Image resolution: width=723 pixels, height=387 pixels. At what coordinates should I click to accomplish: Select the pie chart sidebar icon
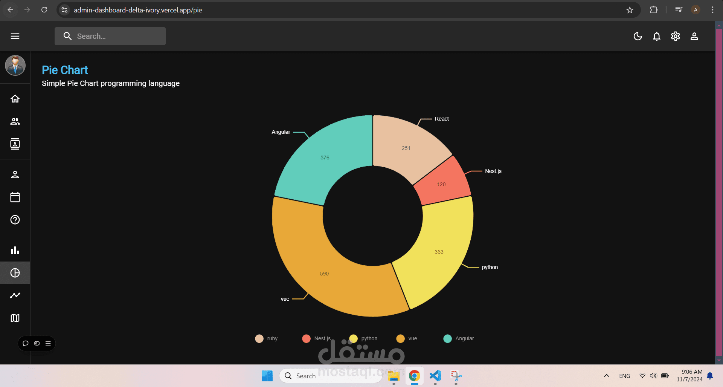pyautogui.click(x=15, y=273)
